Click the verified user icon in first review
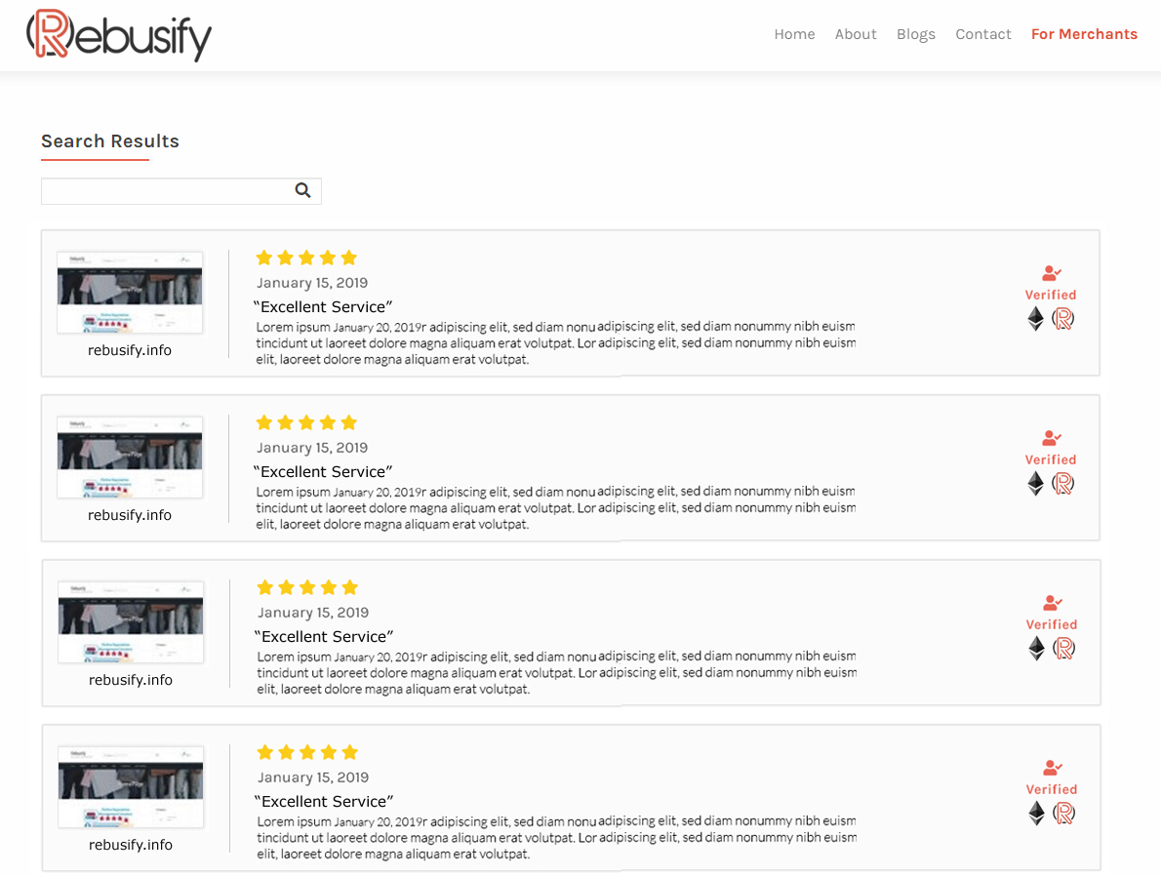 (x=1051, y=274)
